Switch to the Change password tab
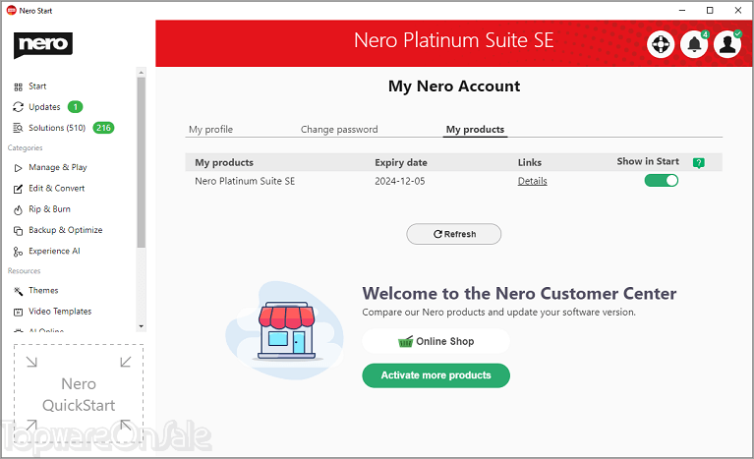The width and height of the screenshot is (754, 459). (x=339, y=130)
